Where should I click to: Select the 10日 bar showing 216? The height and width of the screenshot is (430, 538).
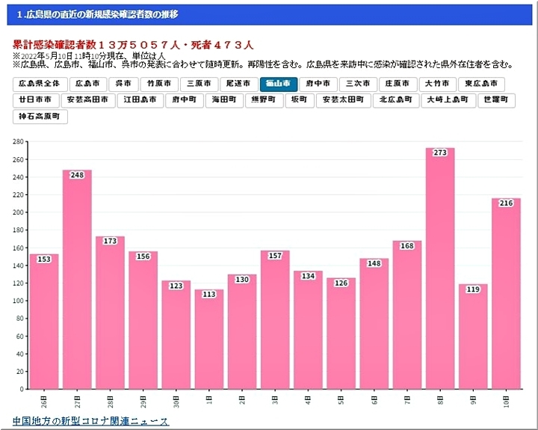coord(506,293)
